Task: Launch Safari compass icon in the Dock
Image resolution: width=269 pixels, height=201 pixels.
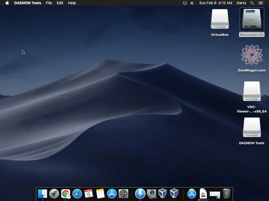Action: (x=77, y=194)
